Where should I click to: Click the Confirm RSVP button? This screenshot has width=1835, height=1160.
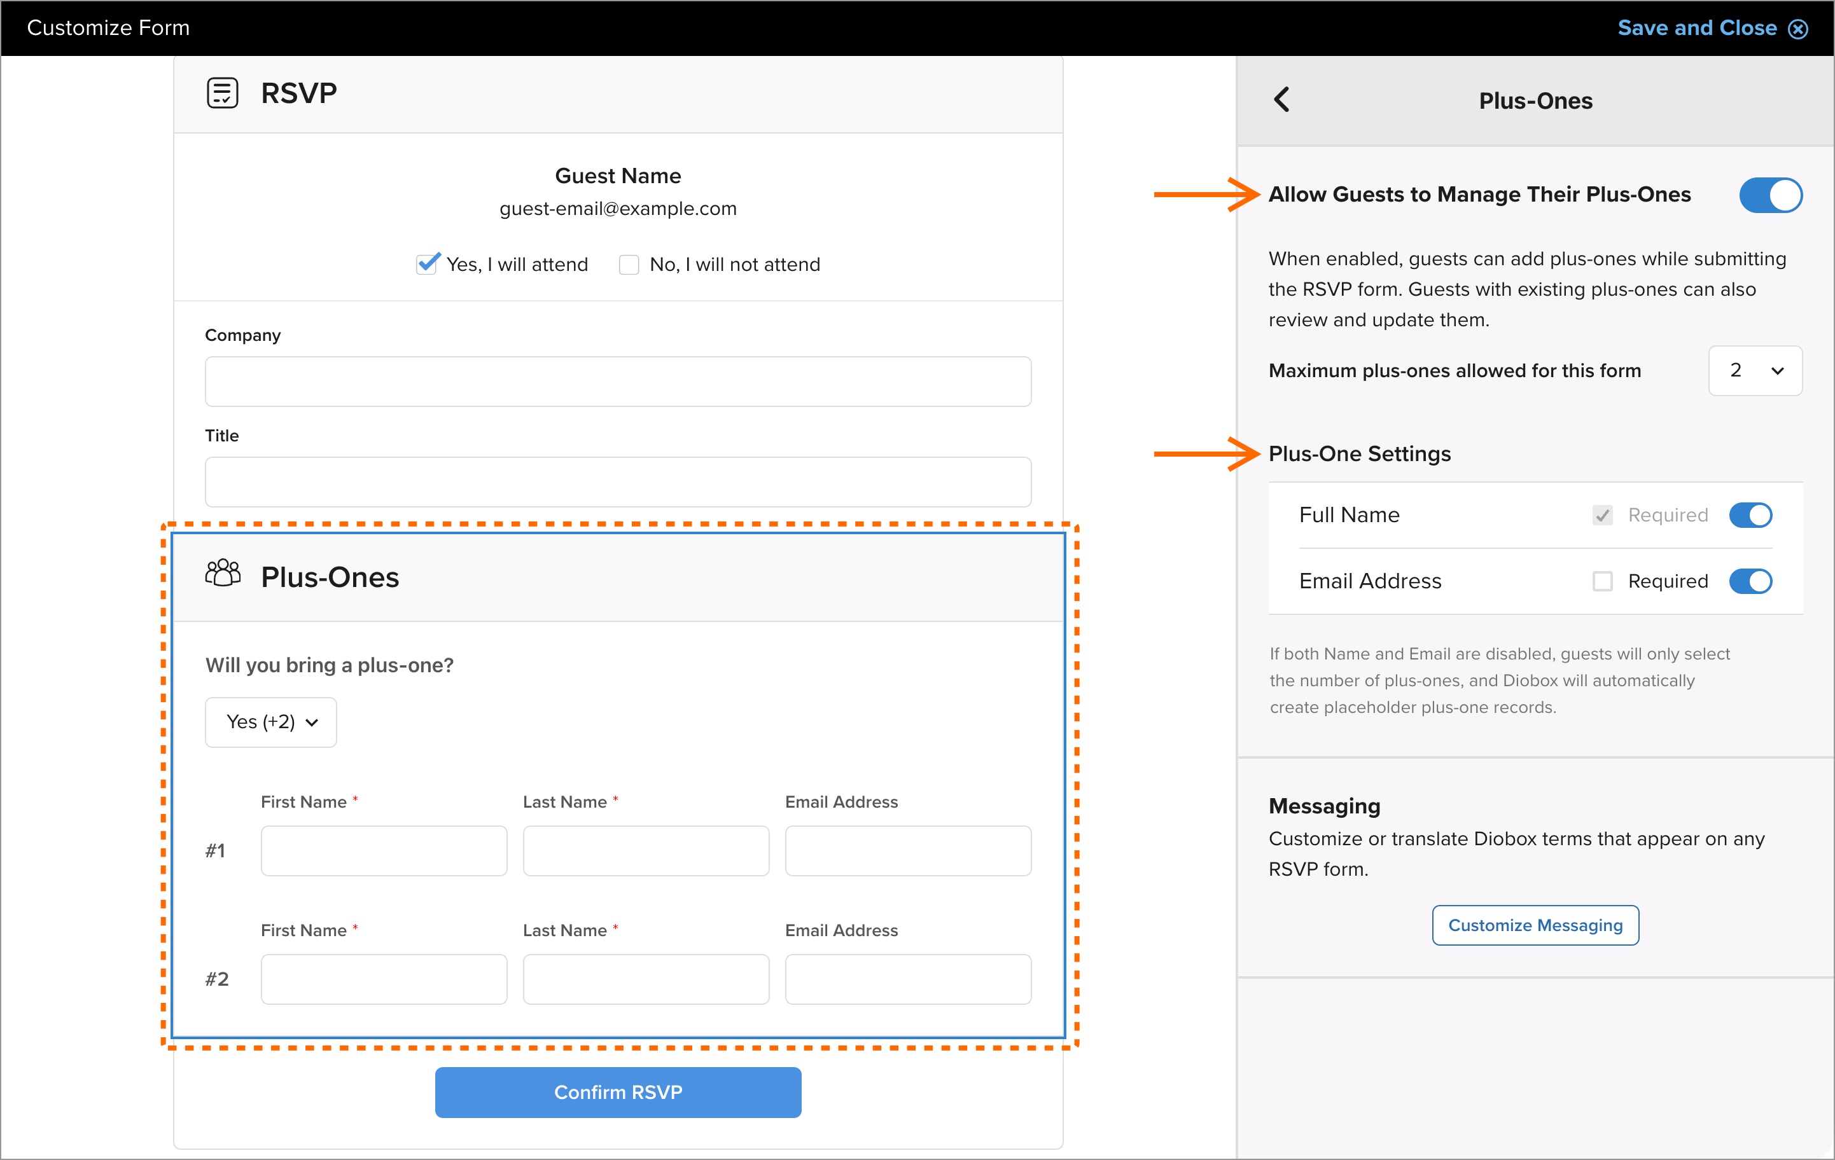[618, 1092]
